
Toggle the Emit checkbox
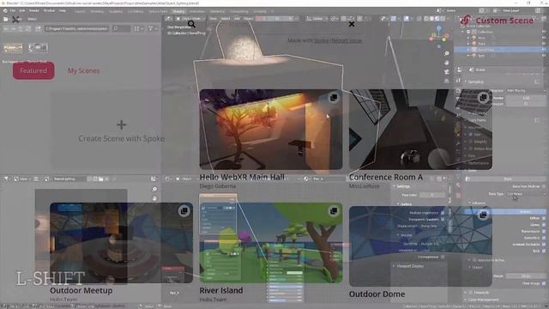pyautogui.click(x=544, y=251)
